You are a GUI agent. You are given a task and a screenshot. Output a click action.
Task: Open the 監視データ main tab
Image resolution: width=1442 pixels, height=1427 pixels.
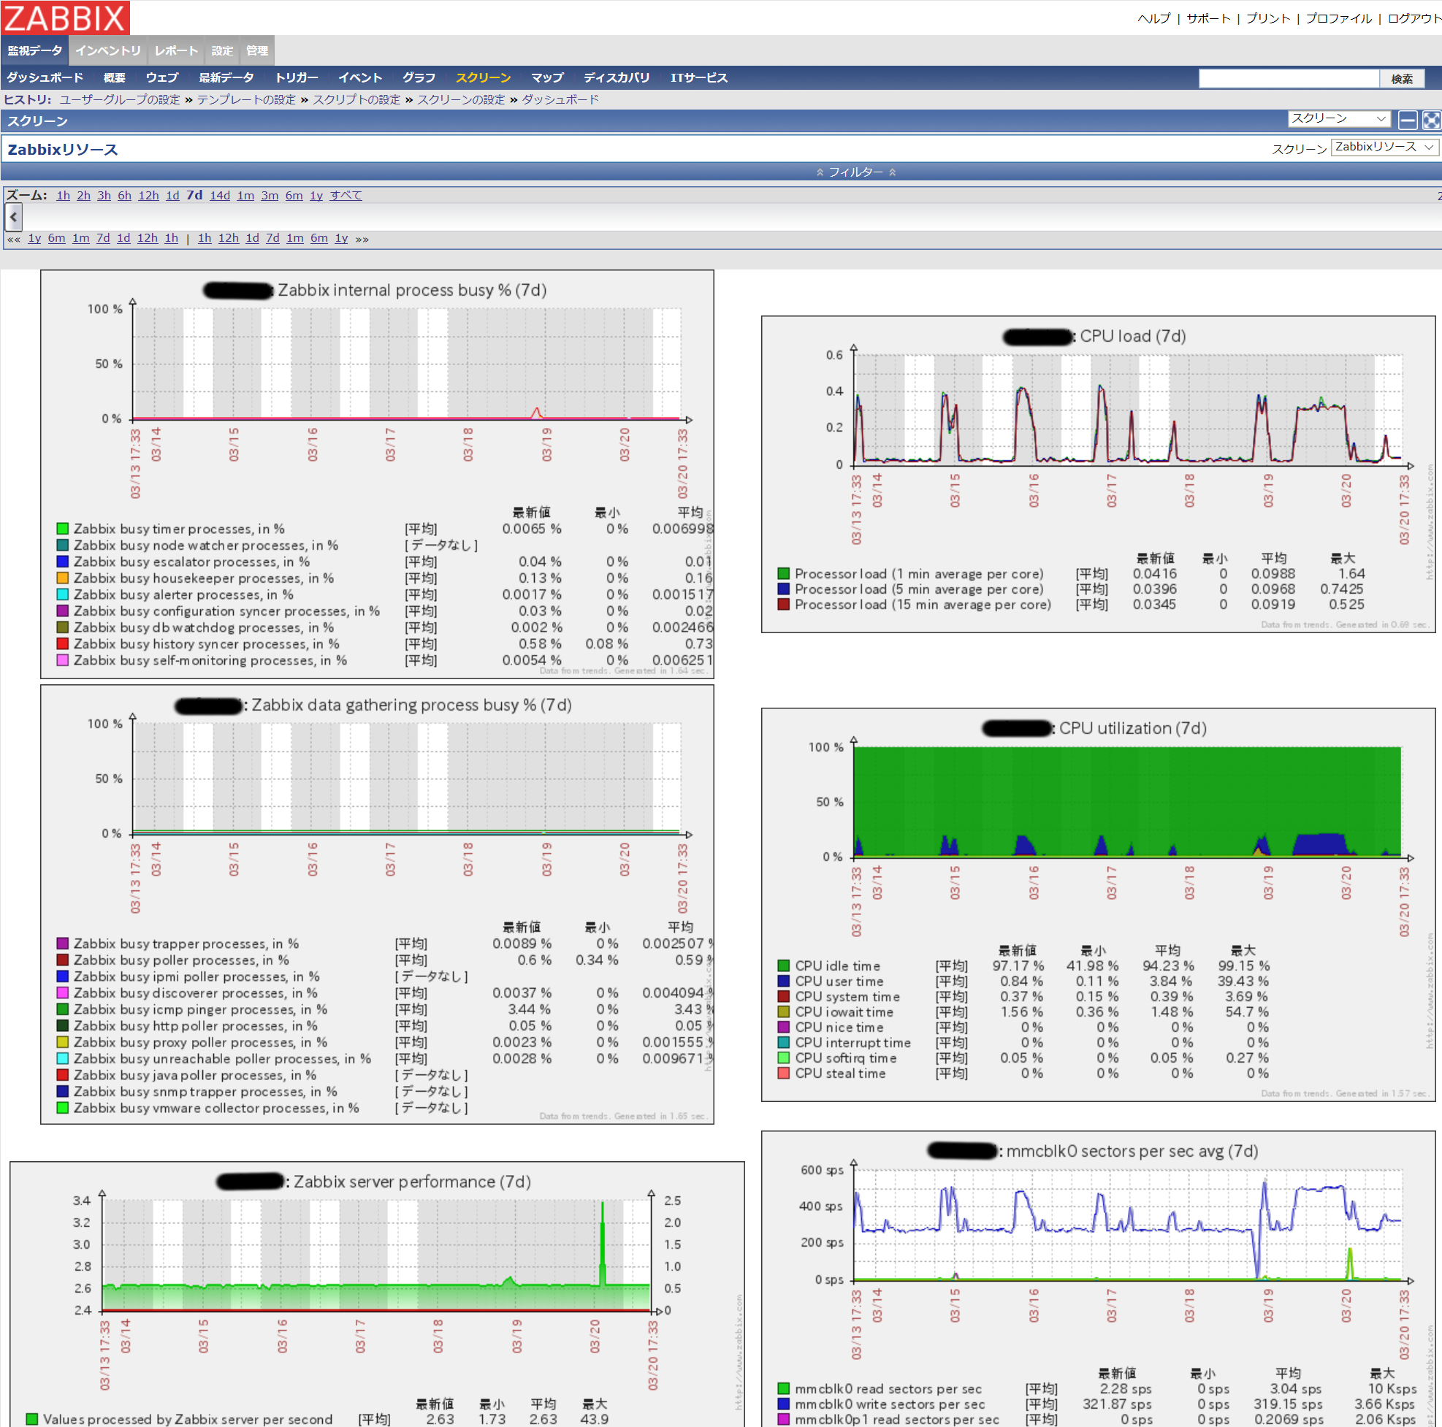click(x=35, y=50)
